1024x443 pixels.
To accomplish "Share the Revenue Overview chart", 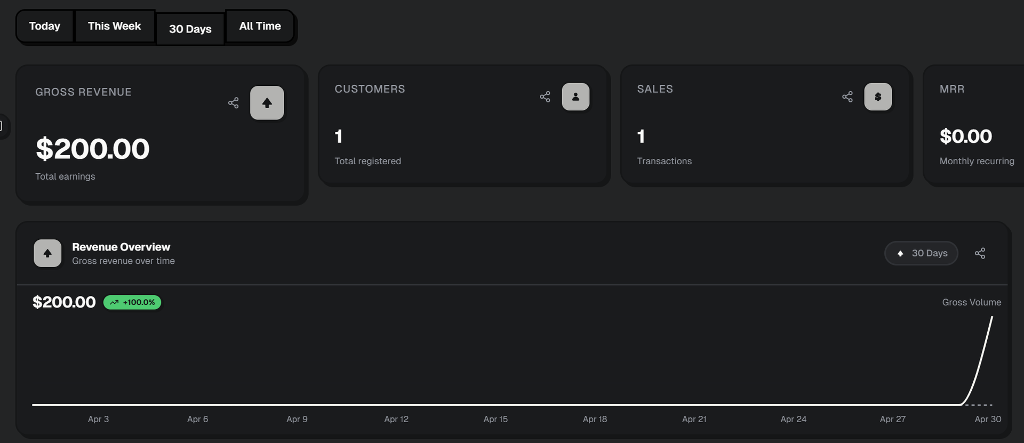I will (980, 253).
